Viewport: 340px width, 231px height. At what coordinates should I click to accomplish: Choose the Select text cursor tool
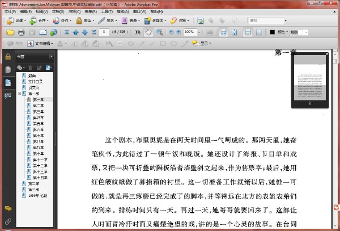coord(138,32)
